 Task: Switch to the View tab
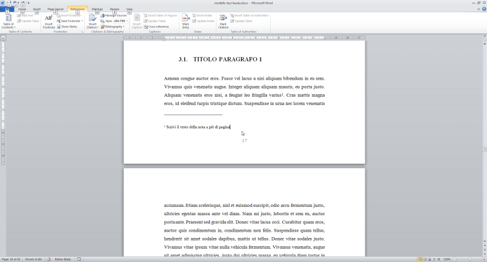(x=129, y=9)
